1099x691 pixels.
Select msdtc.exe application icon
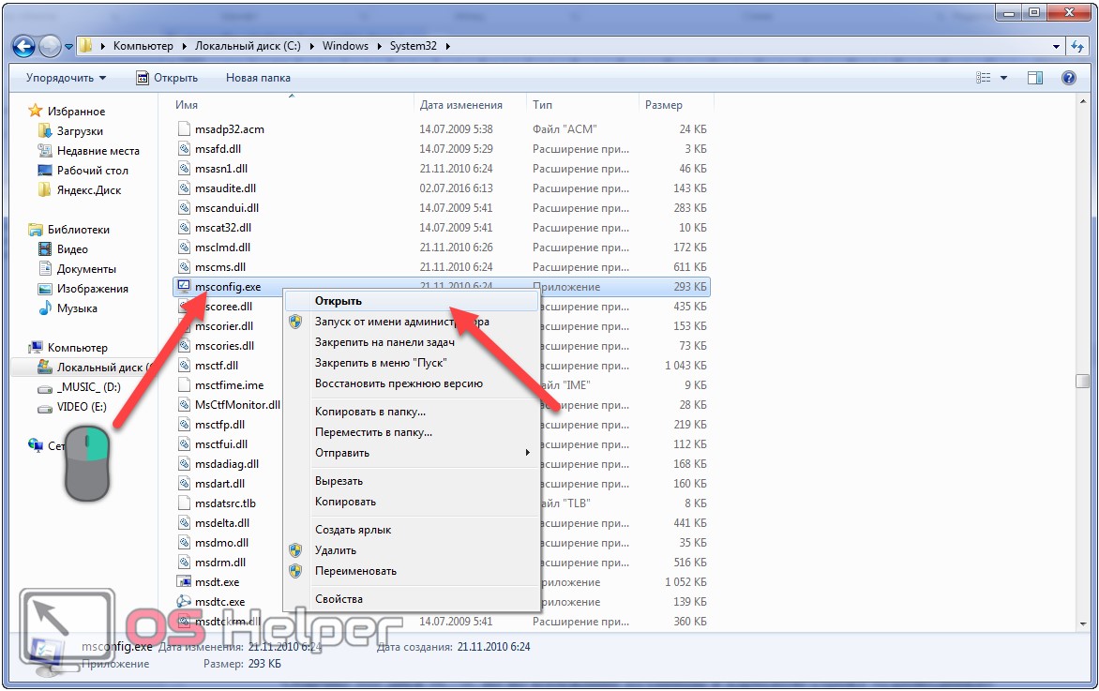(184, 601)
